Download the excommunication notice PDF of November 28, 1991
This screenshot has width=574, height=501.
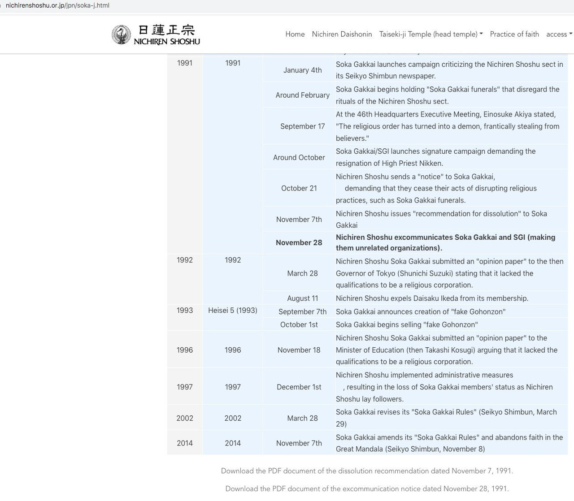click(x=367, y=489)
